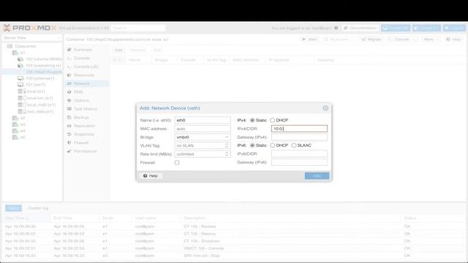This screenshot has height=263, width=468.
Task: Click the Gateway (IPv6) field
Action: [299, 162]
